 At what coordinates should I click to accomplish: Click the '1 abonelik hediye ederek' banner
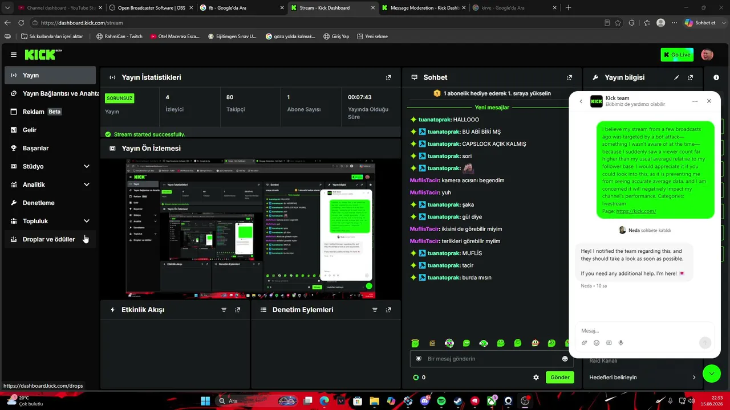[x=492, y=93]
